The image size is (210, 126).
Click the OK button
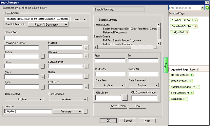[108, 121]
